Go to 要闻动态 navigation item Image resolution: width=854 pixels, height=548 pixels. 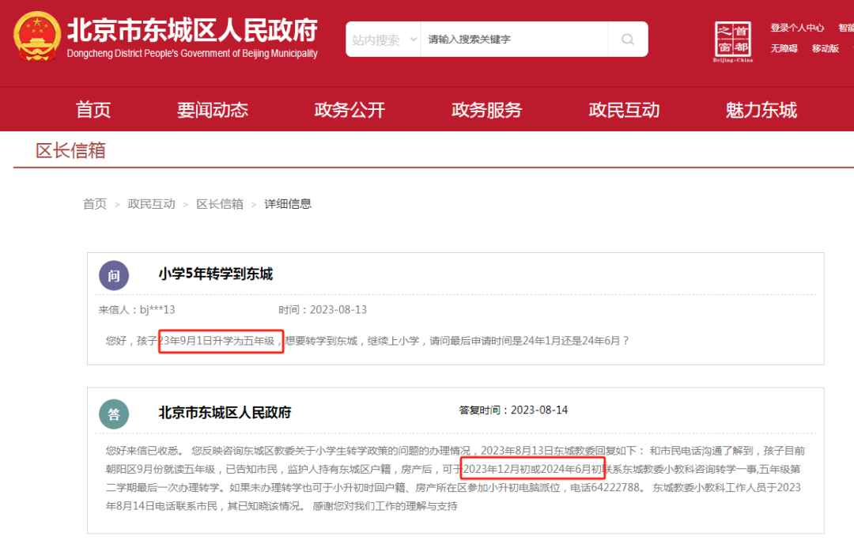[x=212, y=110]
